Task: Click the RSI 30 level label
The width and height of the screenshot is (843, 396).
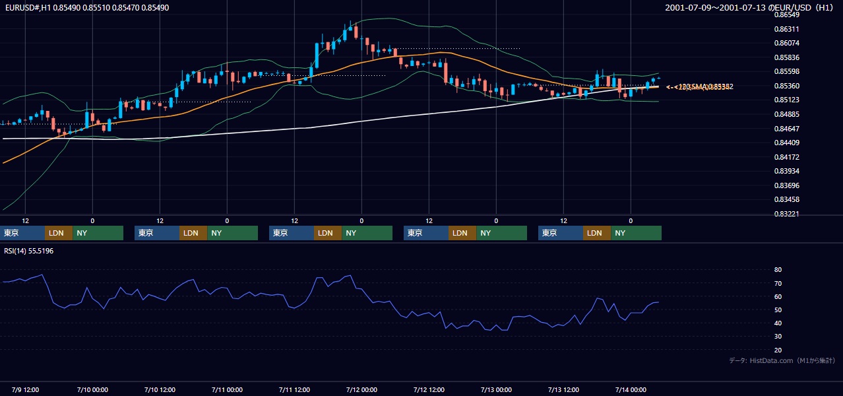Action: point(778,337)
